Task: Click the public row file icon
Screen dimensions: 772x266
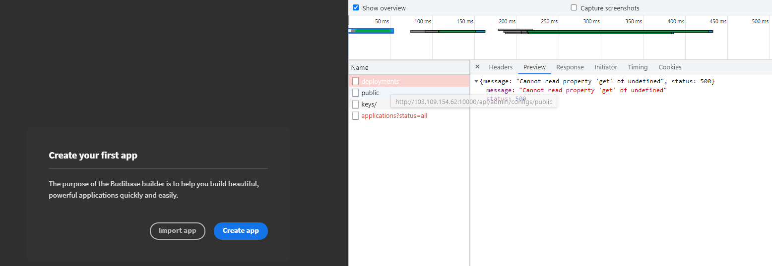Action: coord(355,93)
